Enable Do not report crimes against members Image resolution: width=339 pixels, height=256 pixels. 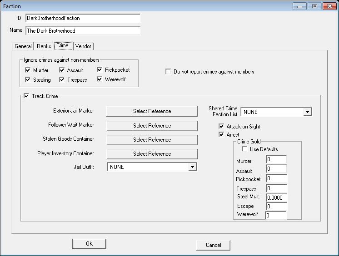pyautogui.click(x=168, y=72)
